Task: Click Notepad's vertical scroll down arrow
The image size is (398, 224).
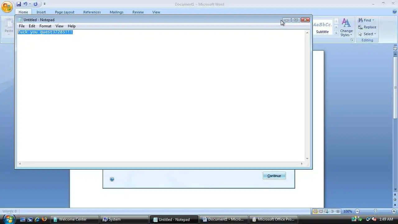Action: 307,158
